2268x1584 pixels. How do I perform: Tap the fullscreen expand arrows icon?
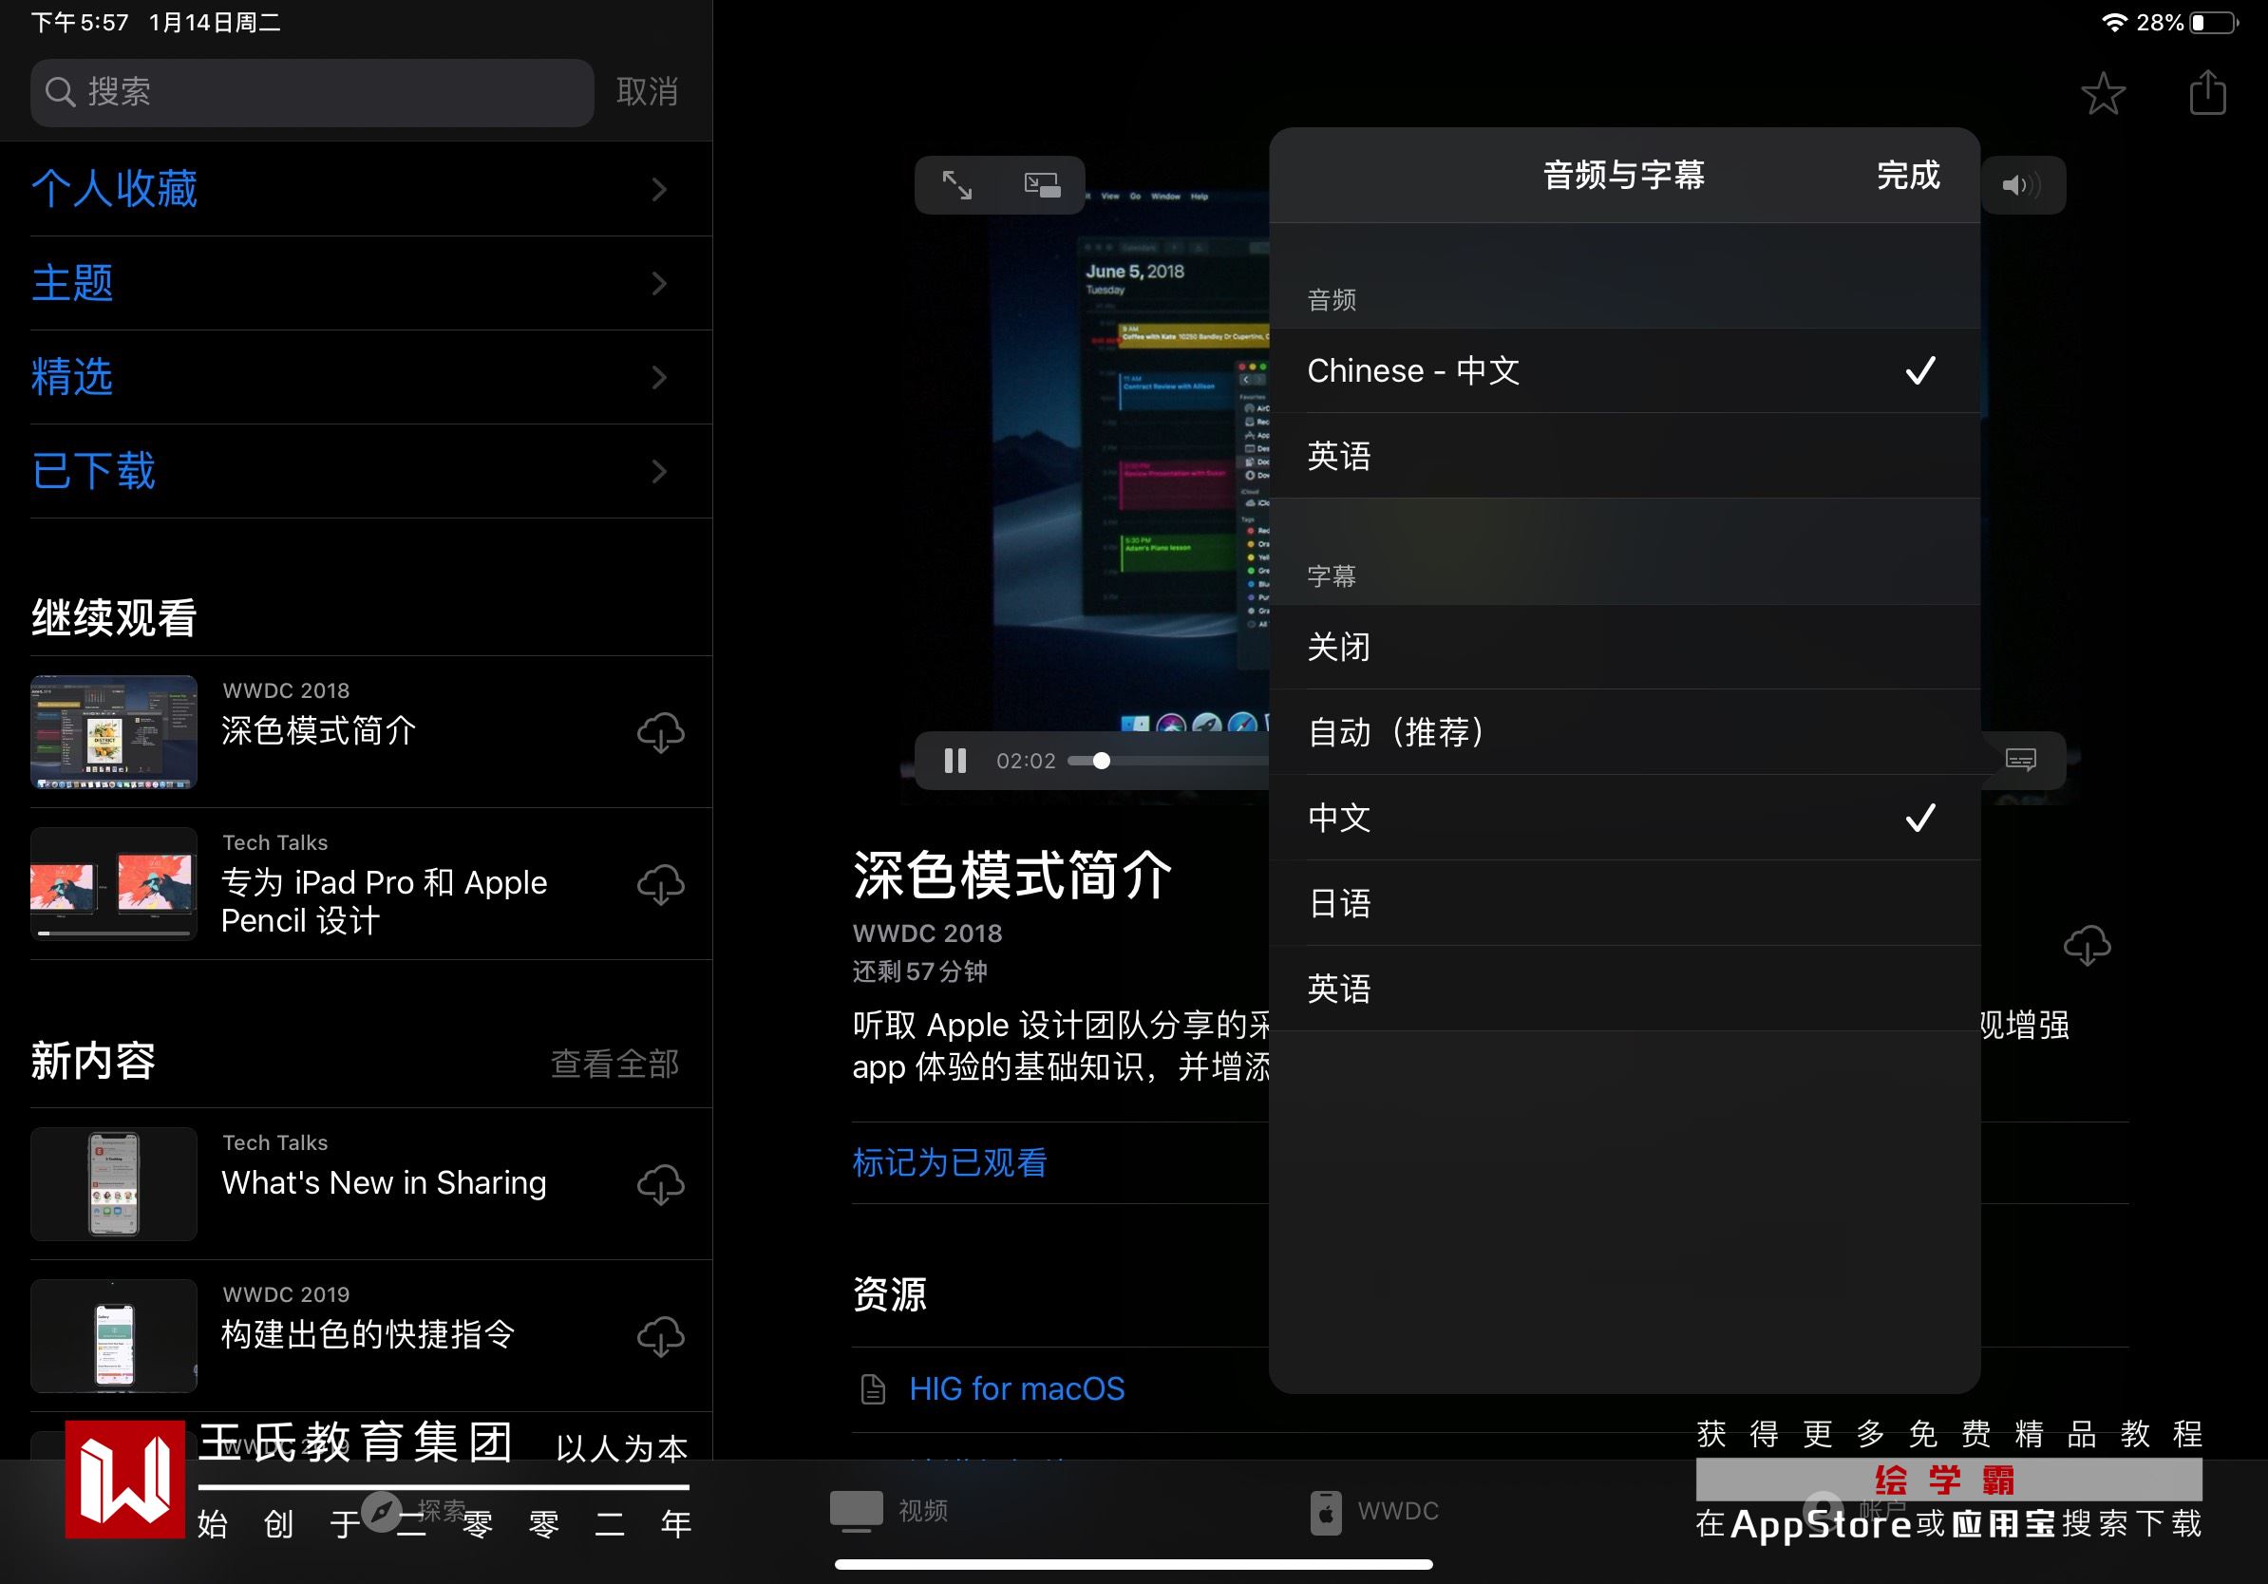coord(956,184)
